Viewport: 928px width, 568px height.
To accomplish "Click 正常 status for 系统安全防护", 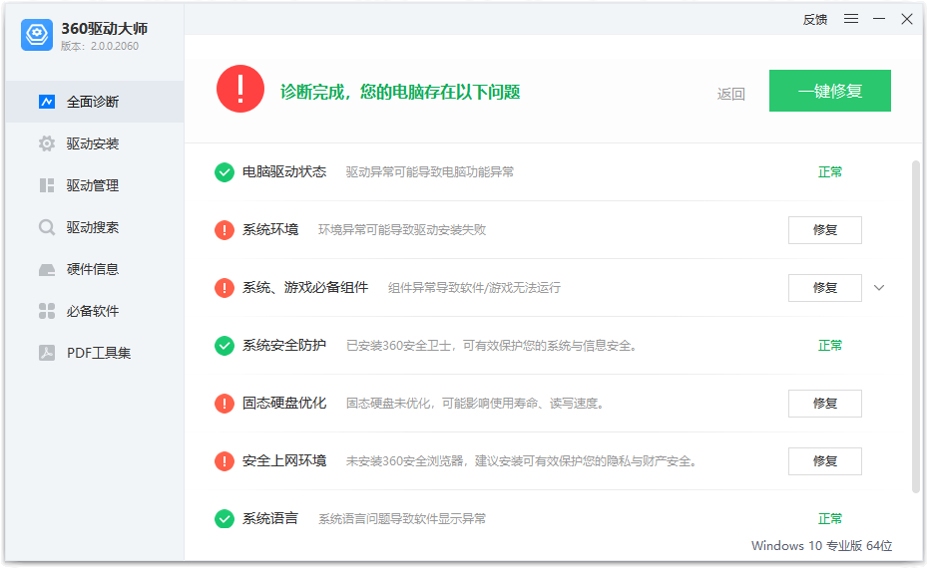I will (830, 345).
